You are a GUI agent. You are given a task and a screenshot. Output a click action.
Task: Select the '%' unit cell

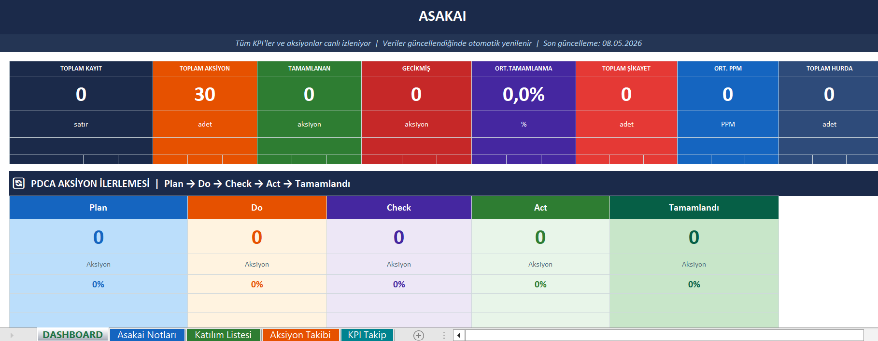524,124
